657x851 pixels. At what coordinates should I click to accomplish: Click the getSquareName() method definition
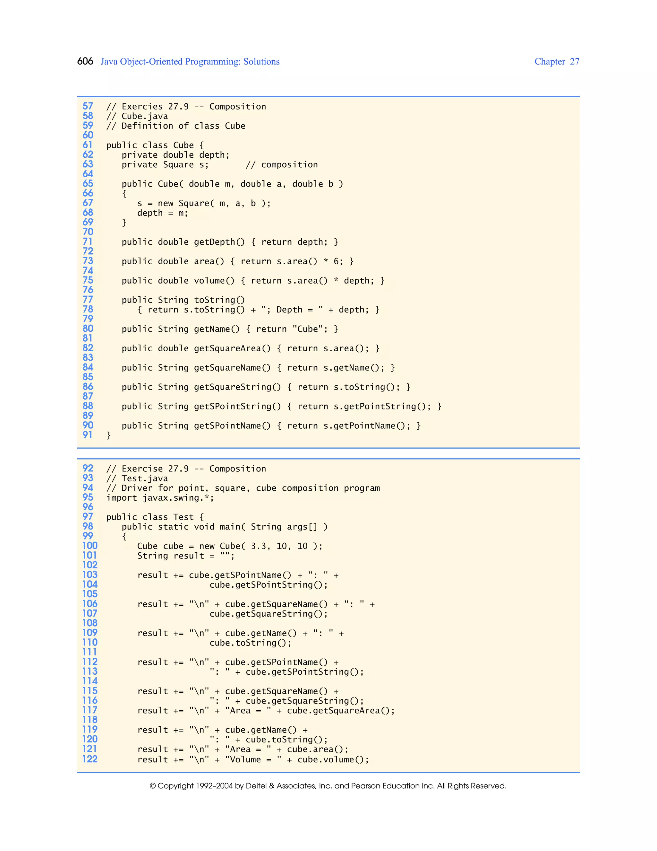pyautogui.click(x=259, y=368)
